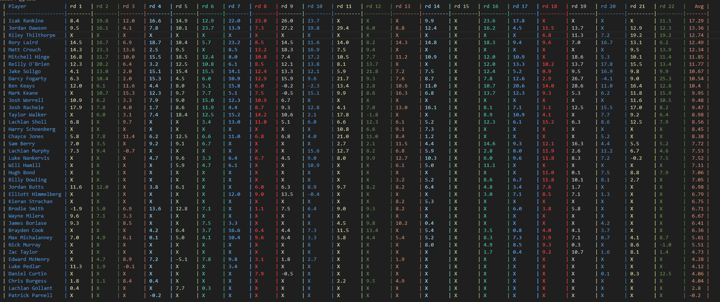
Task: Click player name 'Wayne Milera'
Action: coord(26,216)
